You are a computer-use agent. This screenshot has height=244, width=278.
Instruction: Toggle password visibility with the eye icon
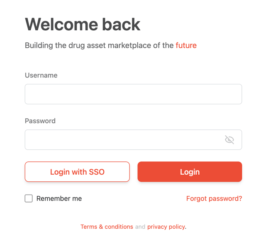click(x=229, y=140)
